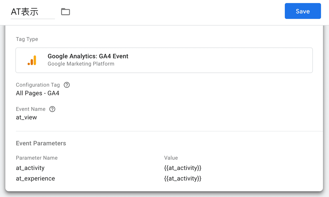This screenshot has width=329, height=197.
Task: Save the tag configuration
Action: click(303, 11)
